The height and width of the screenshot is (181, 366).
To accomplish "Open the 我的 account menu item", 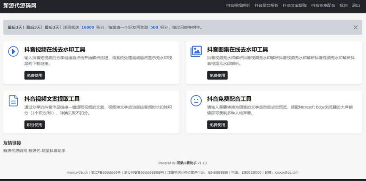I will click(x=344, y=6).
